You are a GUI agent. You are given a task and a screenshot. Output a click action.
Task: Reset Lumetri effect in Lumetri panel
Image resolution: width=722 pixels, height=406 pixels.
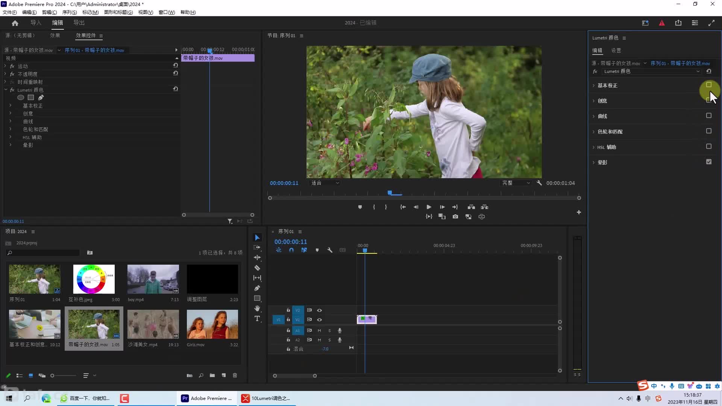click(x=709, y=71)
